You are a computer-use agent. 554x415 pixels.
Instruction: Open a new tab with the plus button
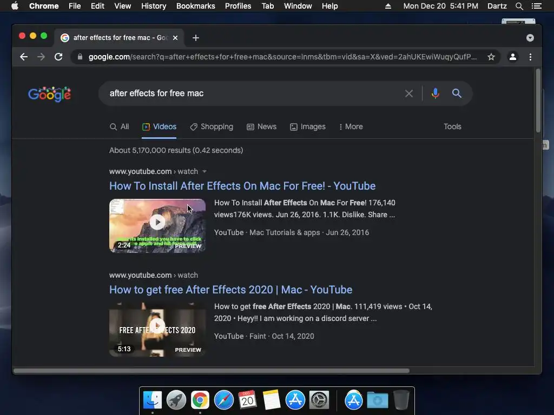pyautogui.click(x=196, y=38)
